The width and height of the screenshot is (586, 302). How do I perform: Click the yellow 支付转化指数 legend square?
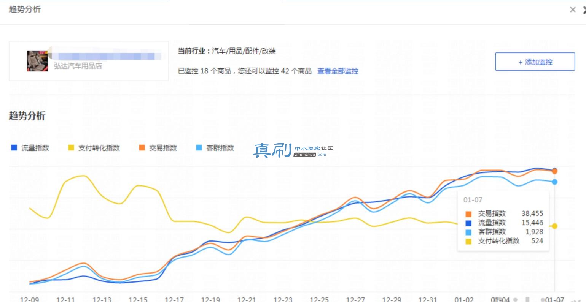coord(71,148)
